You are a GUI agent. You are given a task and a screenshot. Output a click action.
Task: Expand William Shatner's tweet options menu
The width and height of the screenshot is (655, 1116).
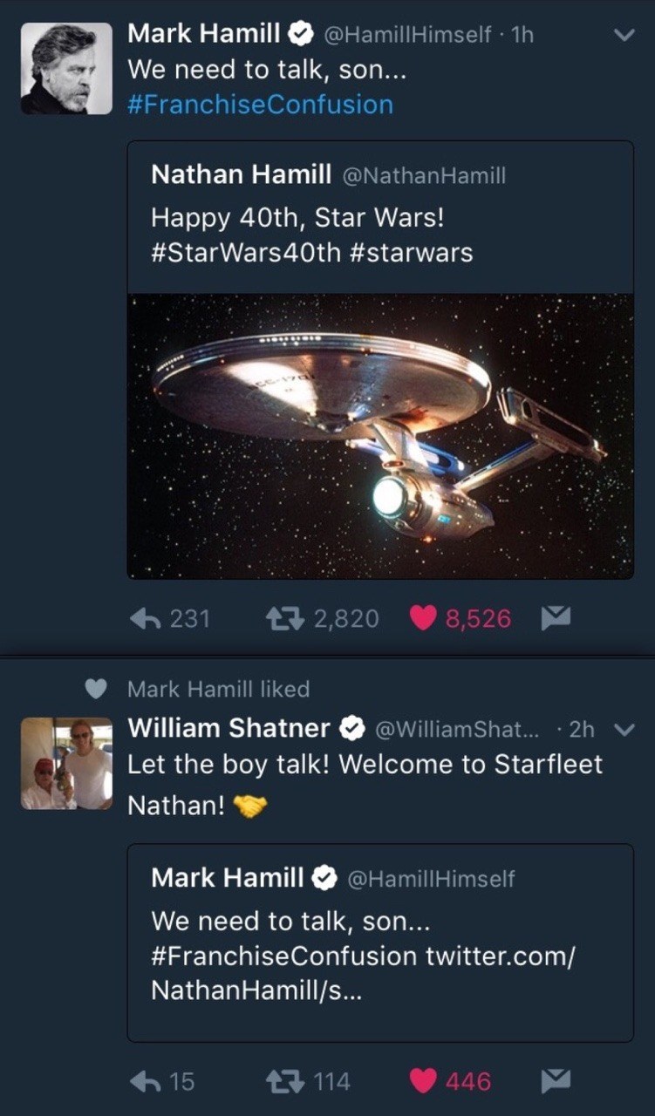click(x=623, y=730)
